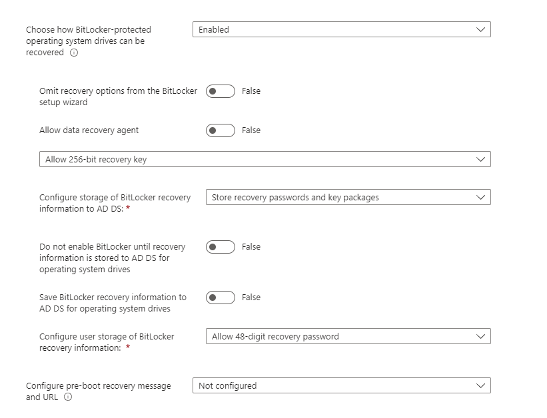Click 'False' beside Omit recovery options setting
Screen dimensions: 547x418
pos(251,91)
